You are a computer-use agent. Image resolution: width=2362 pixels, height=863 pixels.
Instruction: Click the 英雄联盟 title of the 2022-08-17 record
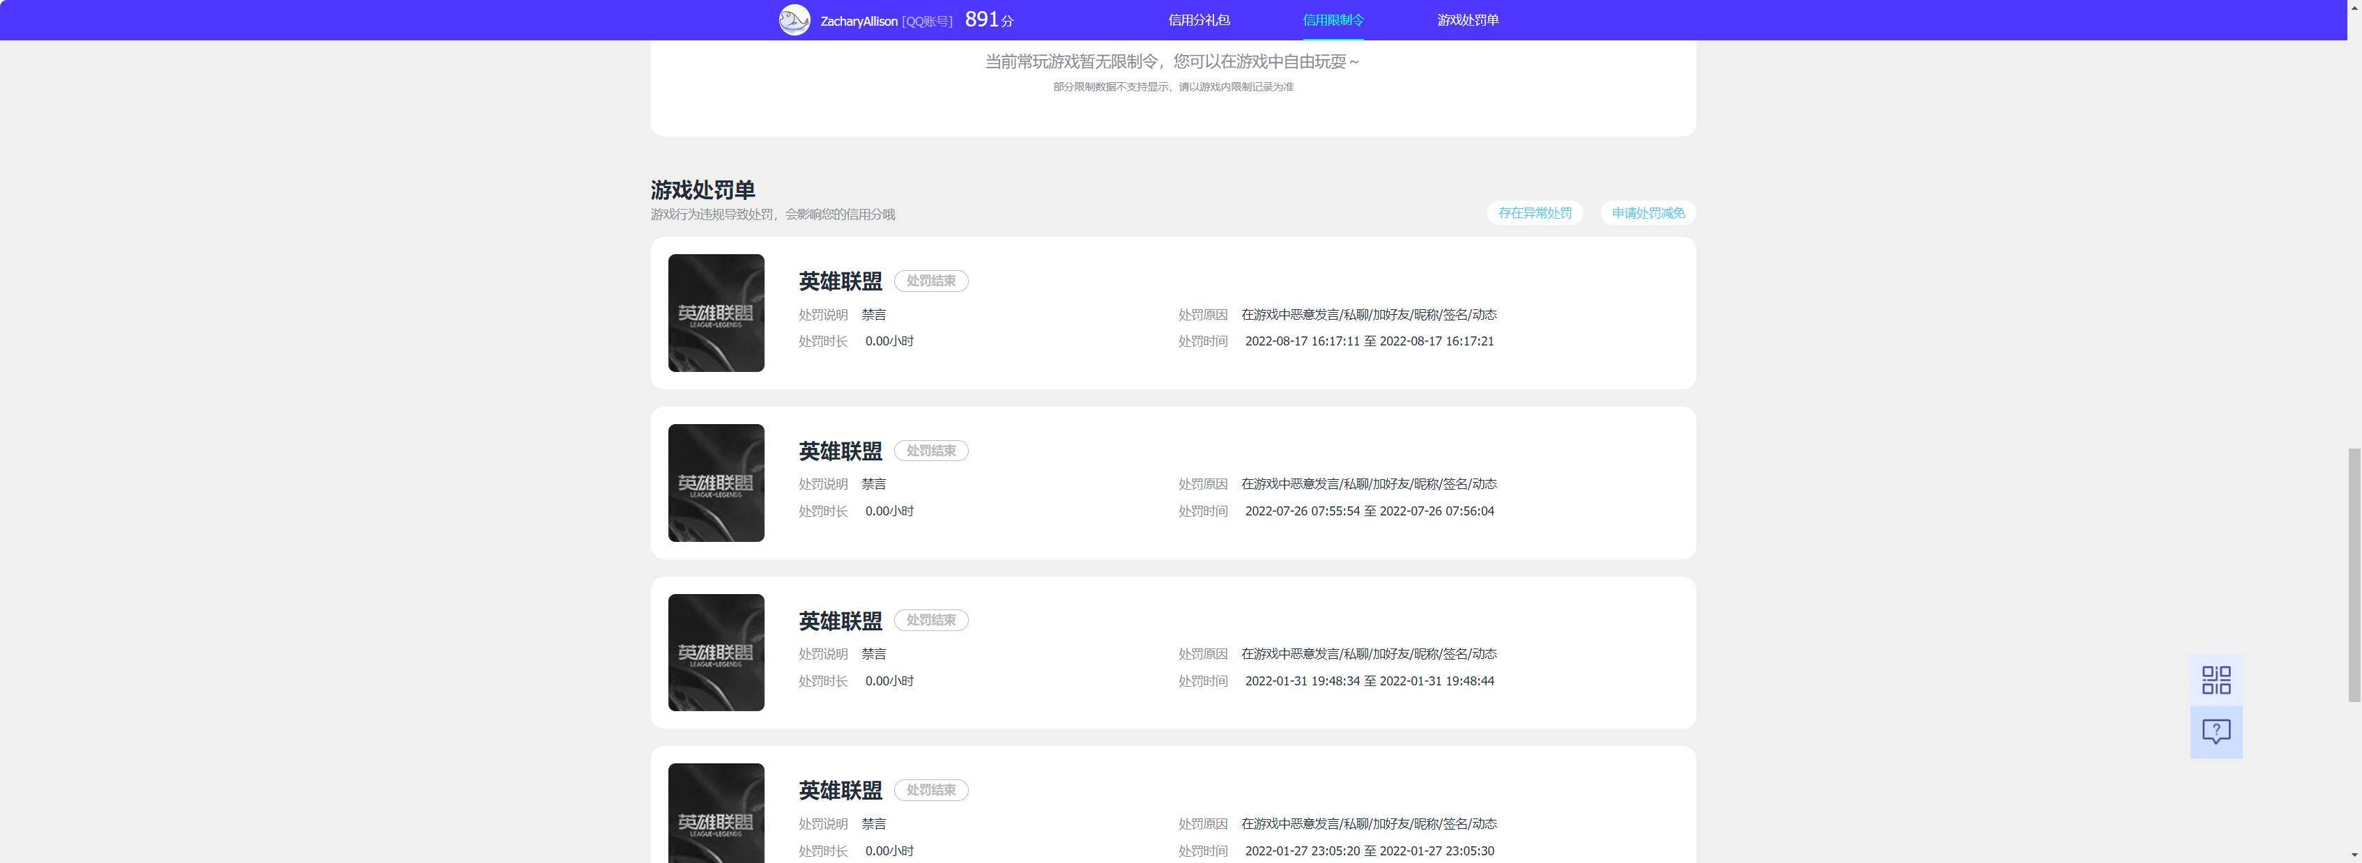pyautogui.click(x=840, y=281)
